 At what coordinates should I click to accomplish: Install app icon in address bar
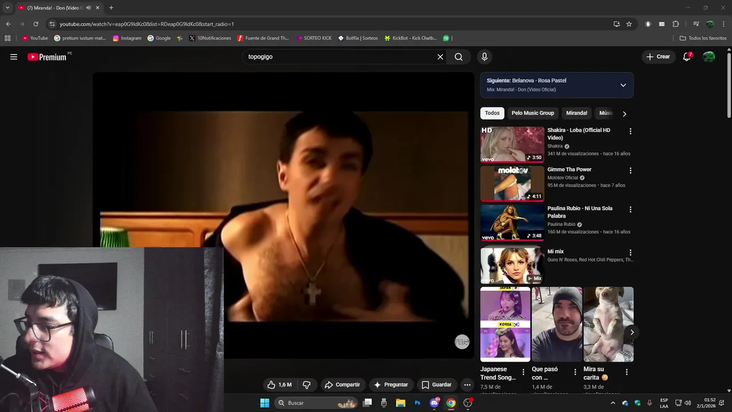[616, 24]
